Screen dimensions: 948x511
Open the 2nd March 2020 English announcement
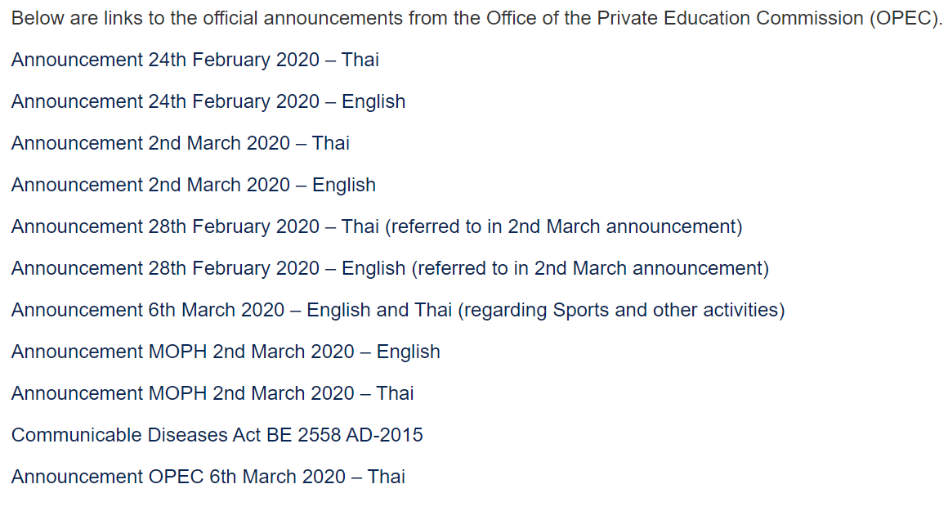(x=194, y=185)
